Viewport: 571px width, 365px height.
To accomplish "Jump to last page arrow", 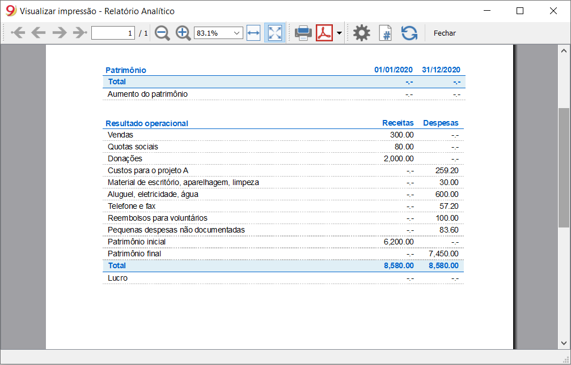I will click(80, 33).
